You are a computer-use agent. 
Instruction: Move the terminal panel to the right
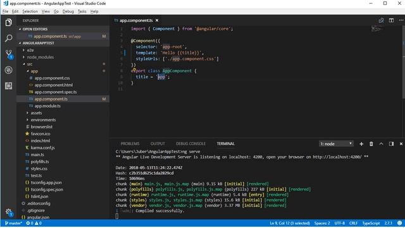(391, 144)
